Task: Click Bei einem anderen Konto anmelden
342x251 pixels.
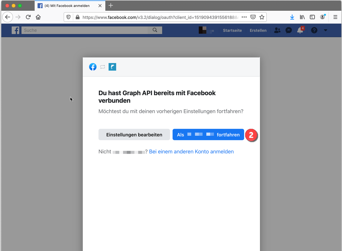Action: pyautogui.click(x=191, y=152)
